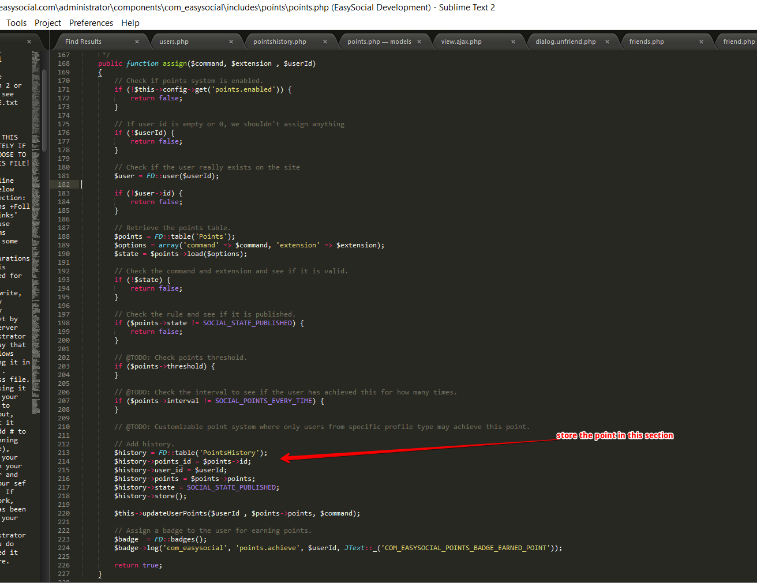Close the users.php tab
This screenshot has height=583, width=757.
tap(231, 42)
